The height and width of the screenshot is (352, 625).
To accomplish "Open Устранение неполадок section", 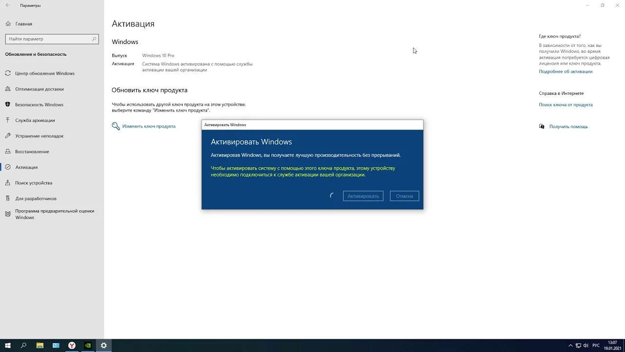I will [39, 136].
